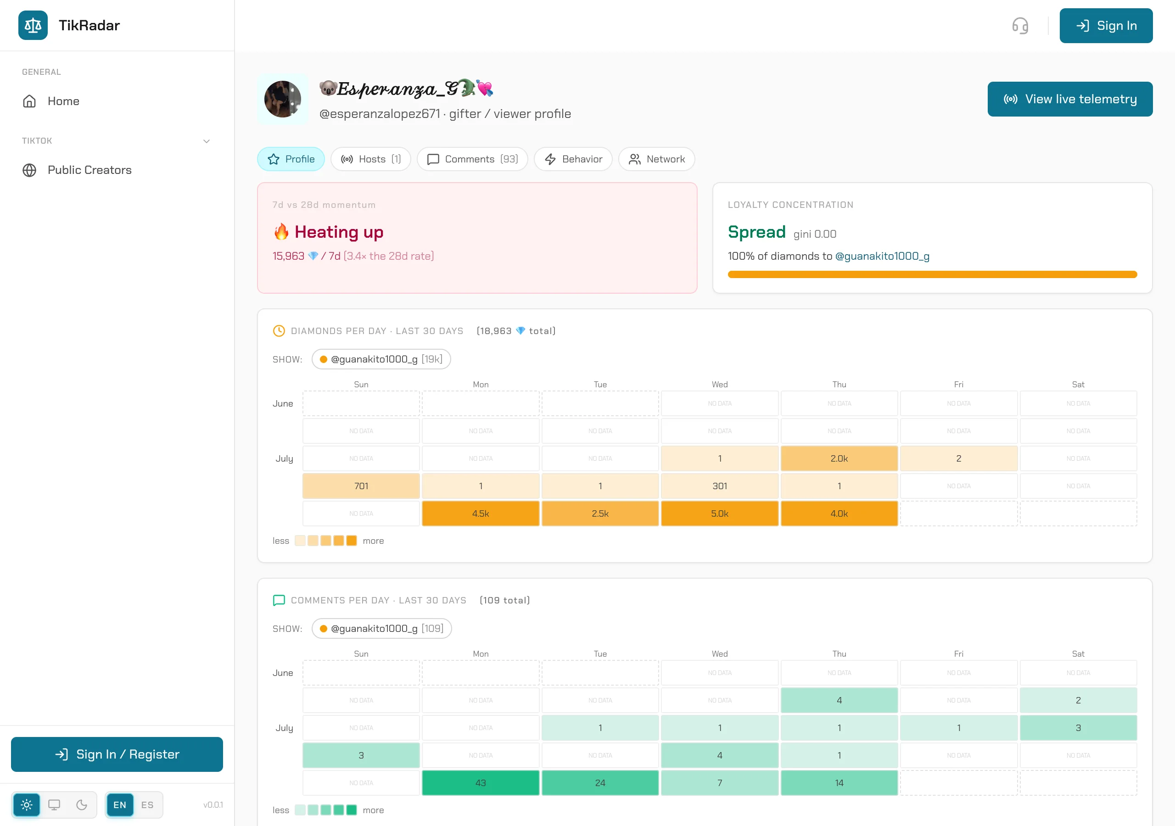
Task: Click the Home house icon in sidebar
Action: tap(30, 101)
